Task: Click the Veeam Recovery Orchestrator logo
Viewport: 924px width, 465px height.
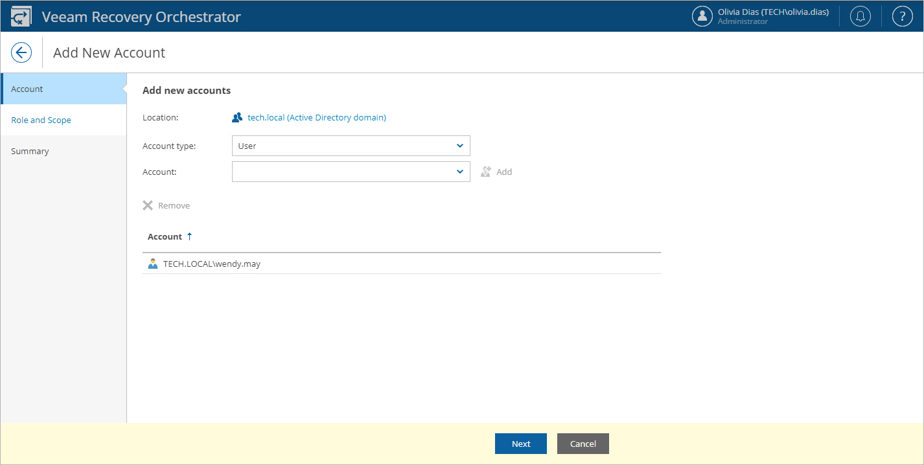Action: [x=21, y=15]
